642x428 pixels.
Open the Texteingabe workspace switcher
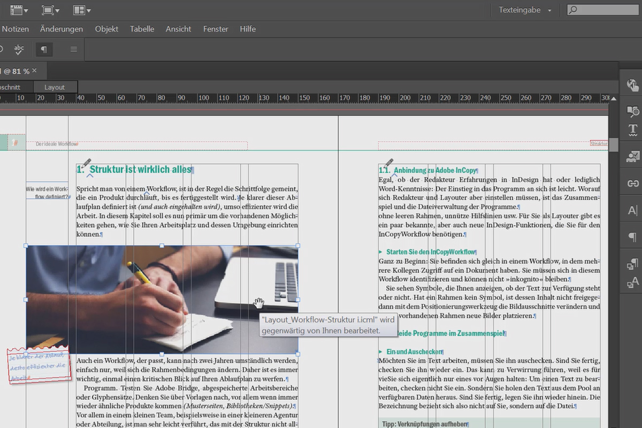[525, 10]
